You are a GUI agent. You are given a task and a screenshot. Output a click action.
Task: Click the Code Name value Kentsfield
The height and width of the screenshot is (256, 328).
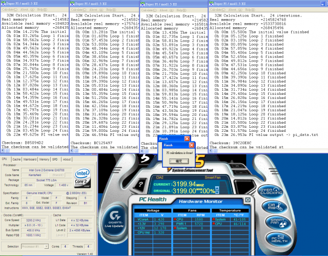[35, 175]
